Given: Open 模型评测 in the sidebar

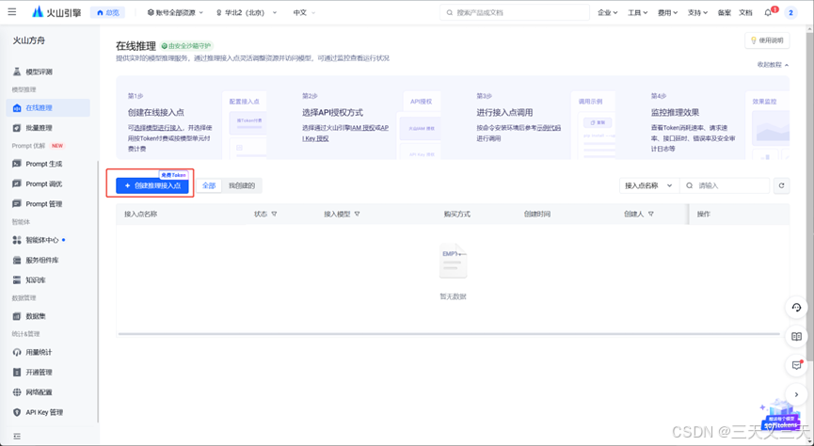Looking at the screenshot, I should (39, 72).
